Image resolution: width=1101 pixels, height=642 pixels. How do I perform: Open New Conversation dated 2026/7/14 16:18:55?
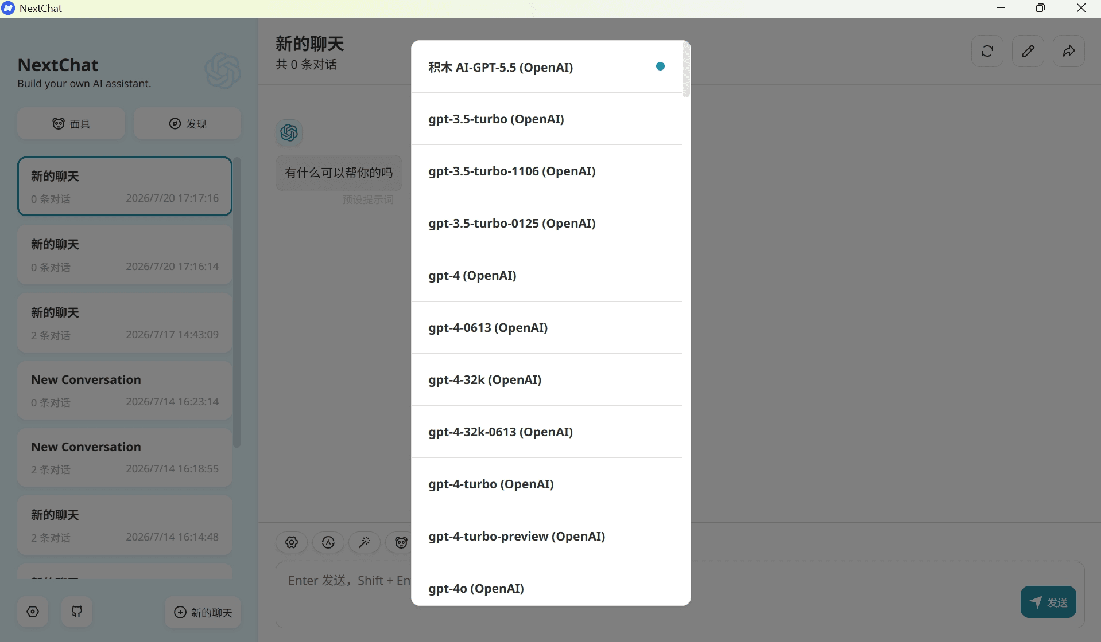[x=125, y=457]
